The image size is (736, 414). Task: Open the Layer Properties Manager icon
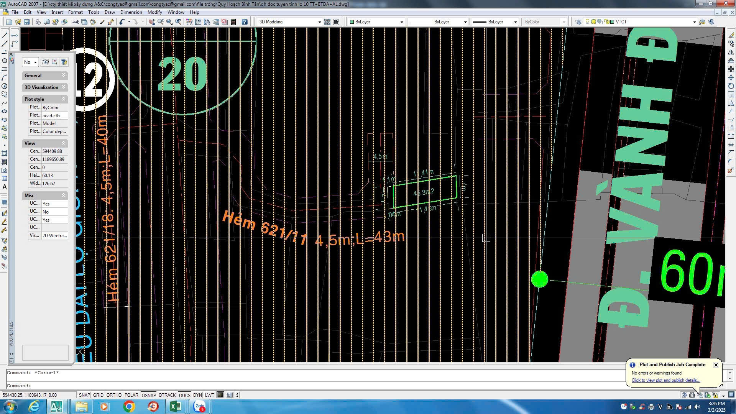pos(578,22)
